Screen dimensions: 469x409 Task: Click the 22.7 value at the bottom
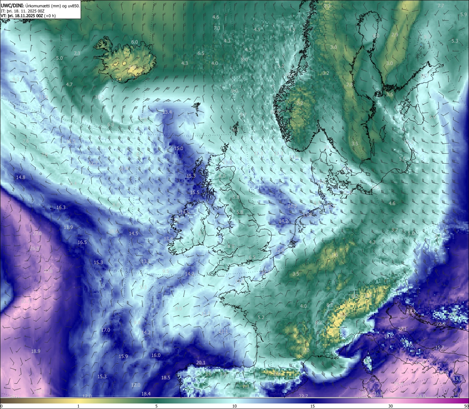(x=303, y=396)
